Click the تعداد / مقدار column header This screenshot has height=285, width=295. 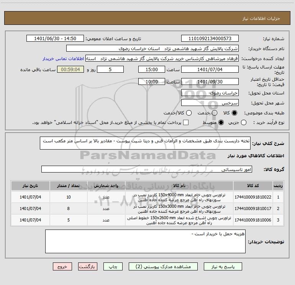tap(68, 186)
